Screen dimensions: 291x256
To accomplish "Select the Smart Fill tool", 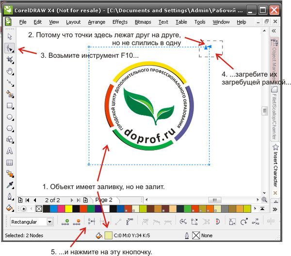I will click(10, 94).
